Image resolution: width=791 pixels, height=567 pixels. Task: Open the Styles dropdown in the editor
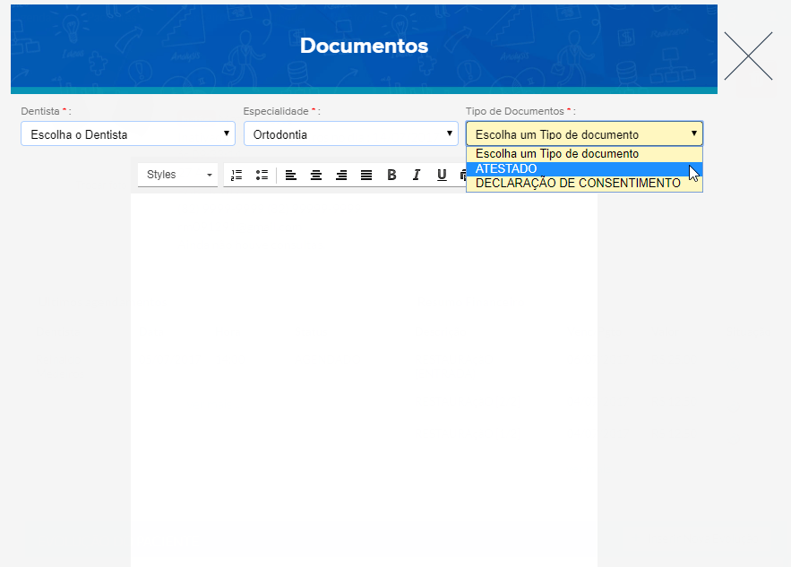(x=178, y=175)
